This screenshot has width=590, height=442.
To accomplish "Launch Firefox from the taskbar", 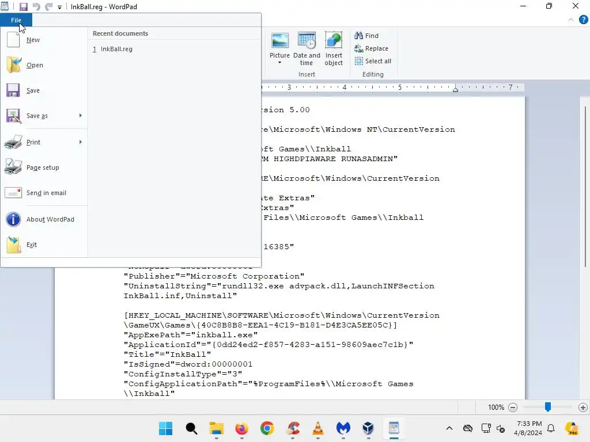I will pos(241,428).
